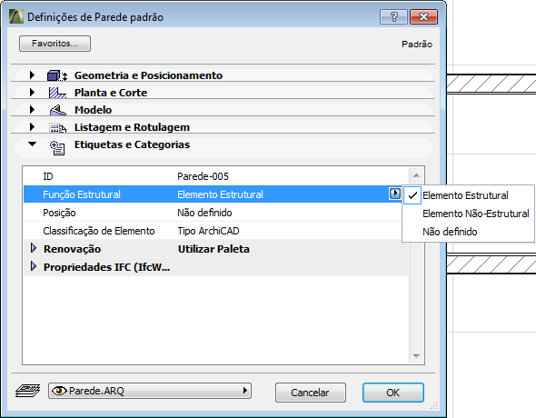Click the list scrollbar down arrow
Screen dimensions: 536x418
(416, 356)
